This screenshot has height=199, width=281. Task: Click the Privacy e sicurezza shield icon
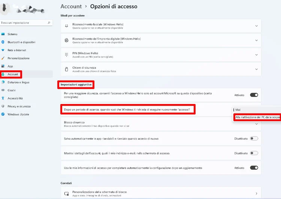click(x=3, y=106)
